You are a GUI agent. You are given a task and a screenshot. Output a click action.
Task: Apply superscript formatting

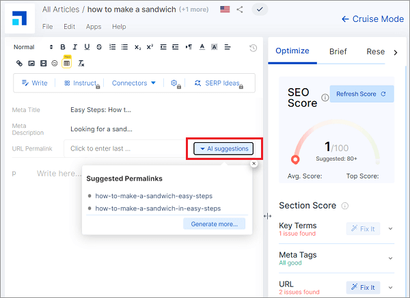click(x=150, y=47)
